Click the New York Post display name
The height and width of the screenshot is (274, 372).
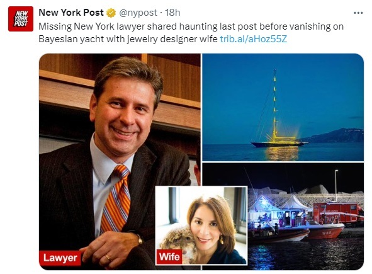71,13
